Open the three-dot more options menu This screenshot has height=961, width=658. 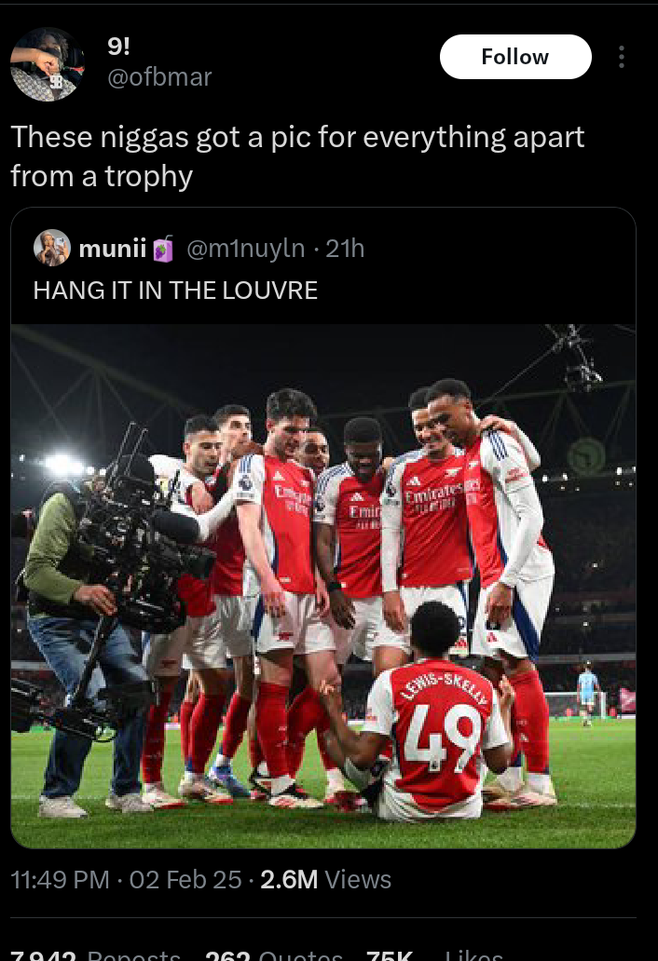(x=622, y=57)
